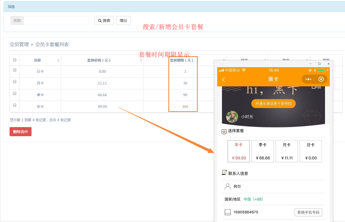Click the 增加 add button

click(x=123, y=21)
